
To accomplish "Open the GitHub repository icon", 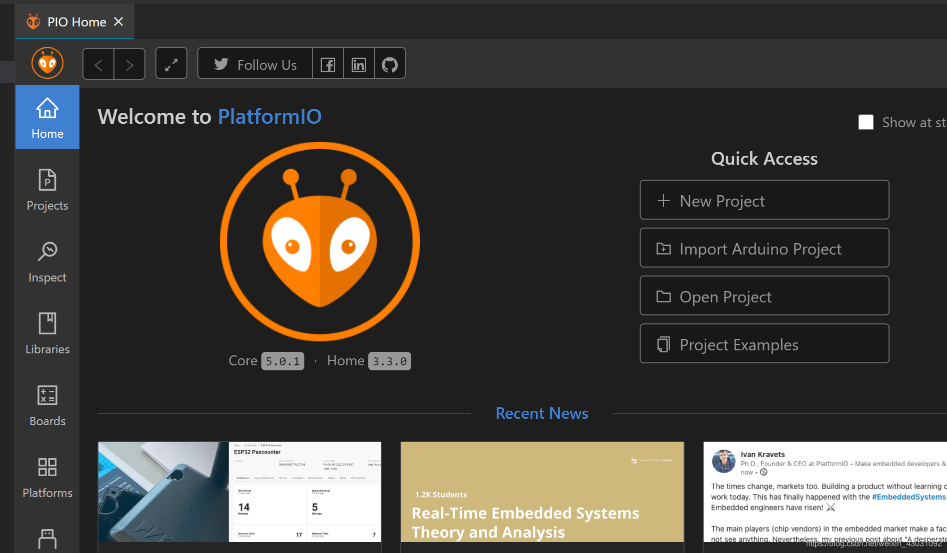I will [390, 63].
